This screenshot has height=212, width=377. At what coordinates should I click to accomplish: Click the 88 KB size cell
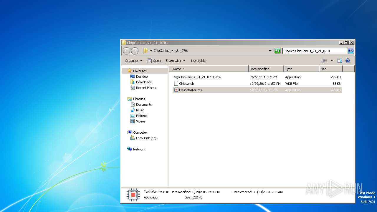tap(336, 84)
